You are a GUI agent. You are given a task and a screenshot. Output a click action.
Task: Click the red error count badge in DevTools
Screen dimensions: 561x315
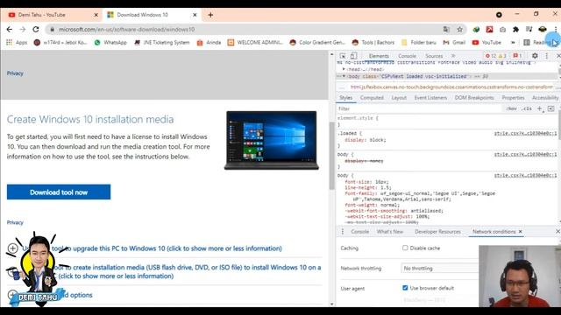point(491,56)
